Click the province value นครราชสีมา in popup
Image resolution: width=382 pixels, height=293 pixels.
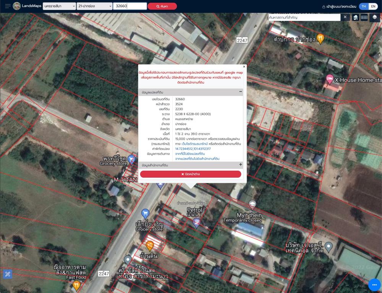click(x=183, y=129)
